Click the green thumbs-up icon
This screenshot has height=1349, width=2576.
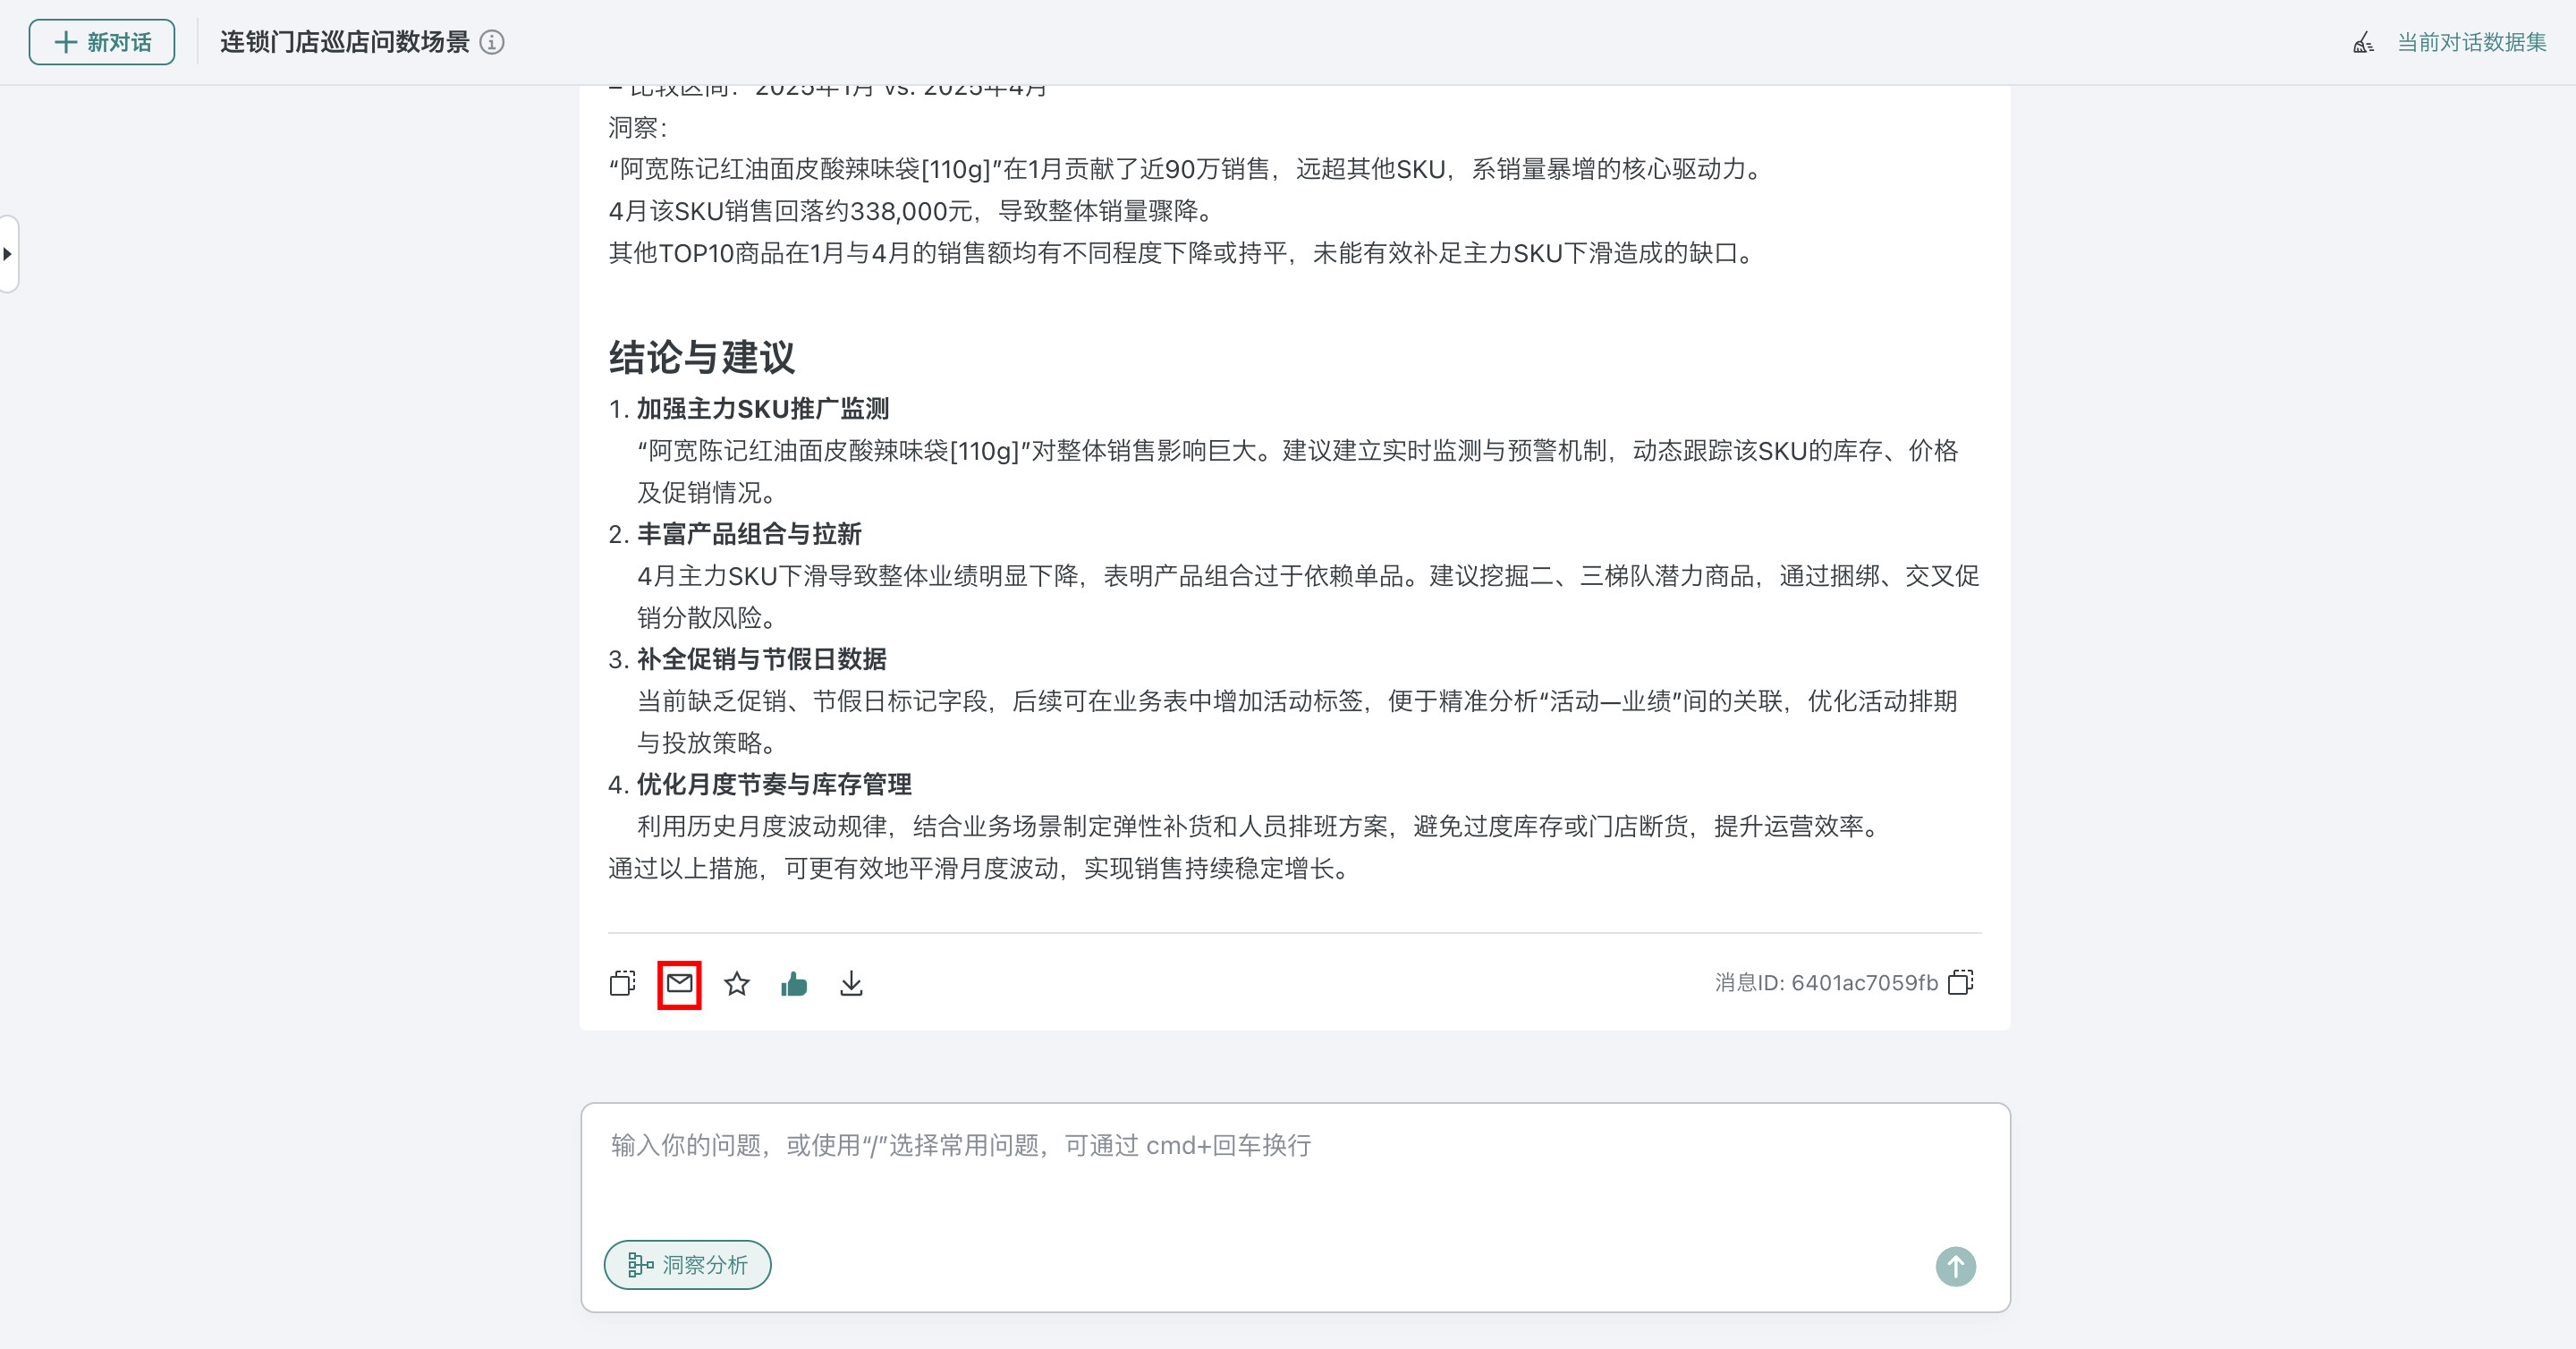tap(794, 984)
